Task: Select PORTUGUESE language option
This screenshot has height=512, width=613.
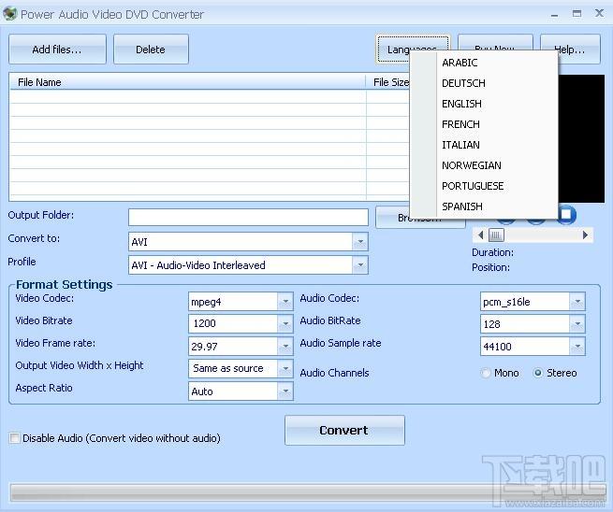Action: pyautogui.click(x=484, y=186)
